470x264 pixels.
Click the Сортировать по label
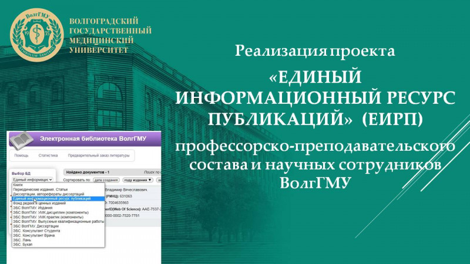tap(77, 180)
